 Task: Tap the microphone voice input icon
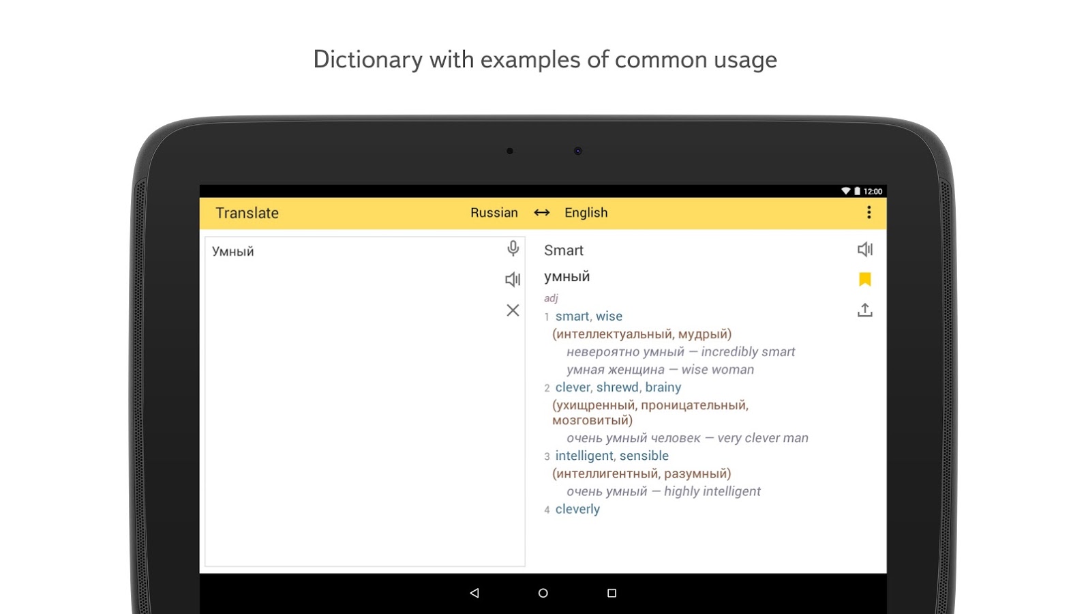pos(513,248)
